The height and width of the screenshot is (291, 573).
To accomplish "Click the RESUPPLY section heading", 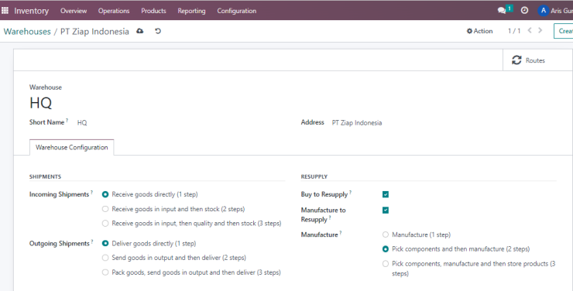I will pos(314,176).
